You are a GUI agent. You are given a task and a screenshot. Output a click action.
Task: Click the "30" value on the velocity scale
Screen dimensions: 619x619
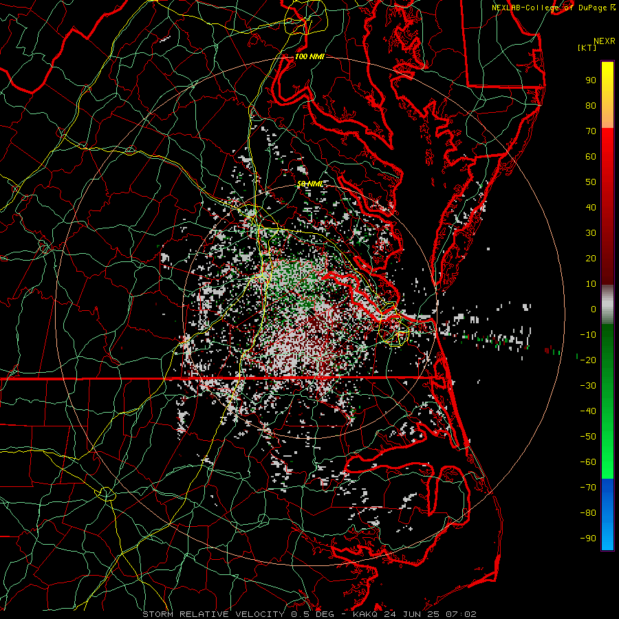tap(591, 233)
